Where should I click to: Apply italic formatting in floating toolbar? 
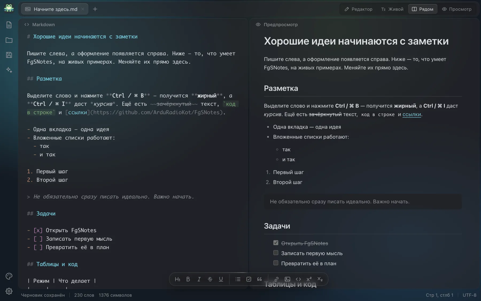tap(199, 279)
